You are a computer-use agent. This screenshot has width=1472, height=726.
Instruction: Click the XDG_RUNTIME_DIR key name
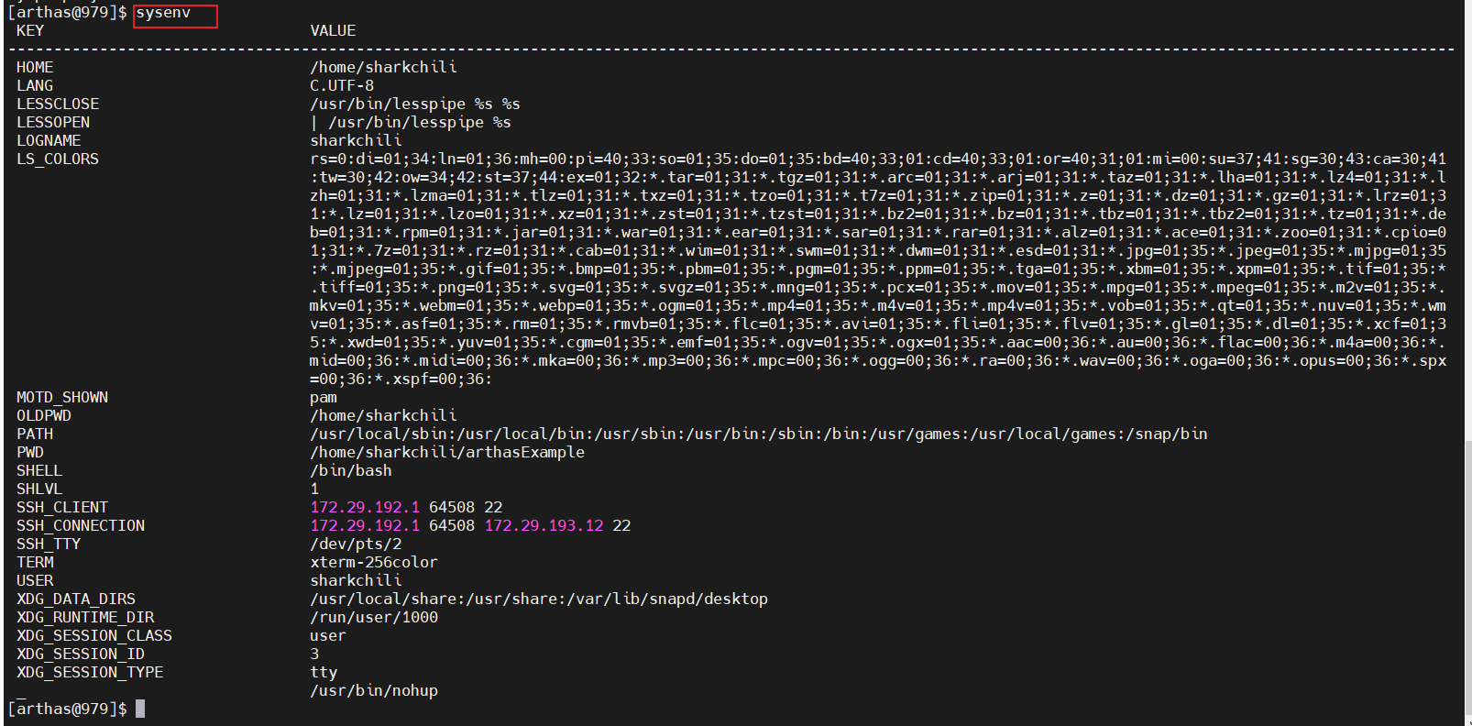(85, 617)
